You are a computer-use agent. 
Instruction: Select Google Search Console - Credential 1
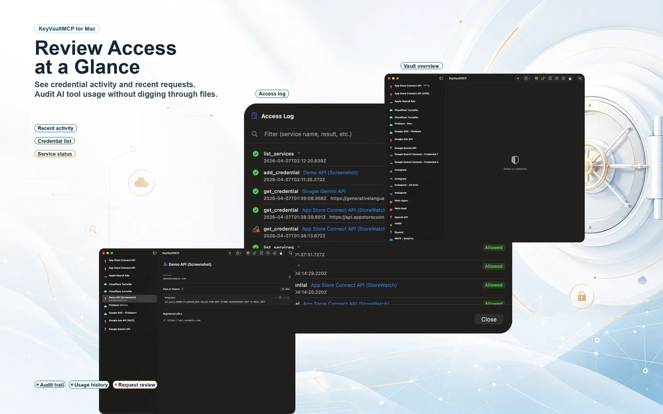[416, 155]
